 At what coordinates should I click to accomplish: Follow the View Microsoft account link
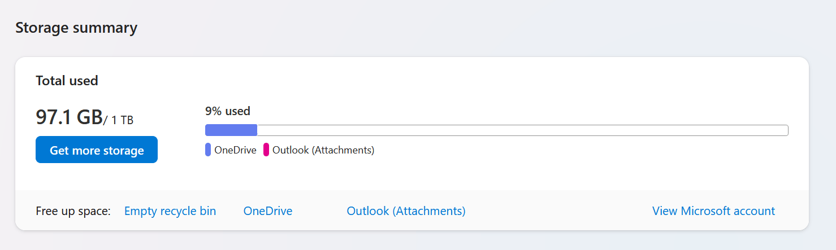[x=713, y=211]
